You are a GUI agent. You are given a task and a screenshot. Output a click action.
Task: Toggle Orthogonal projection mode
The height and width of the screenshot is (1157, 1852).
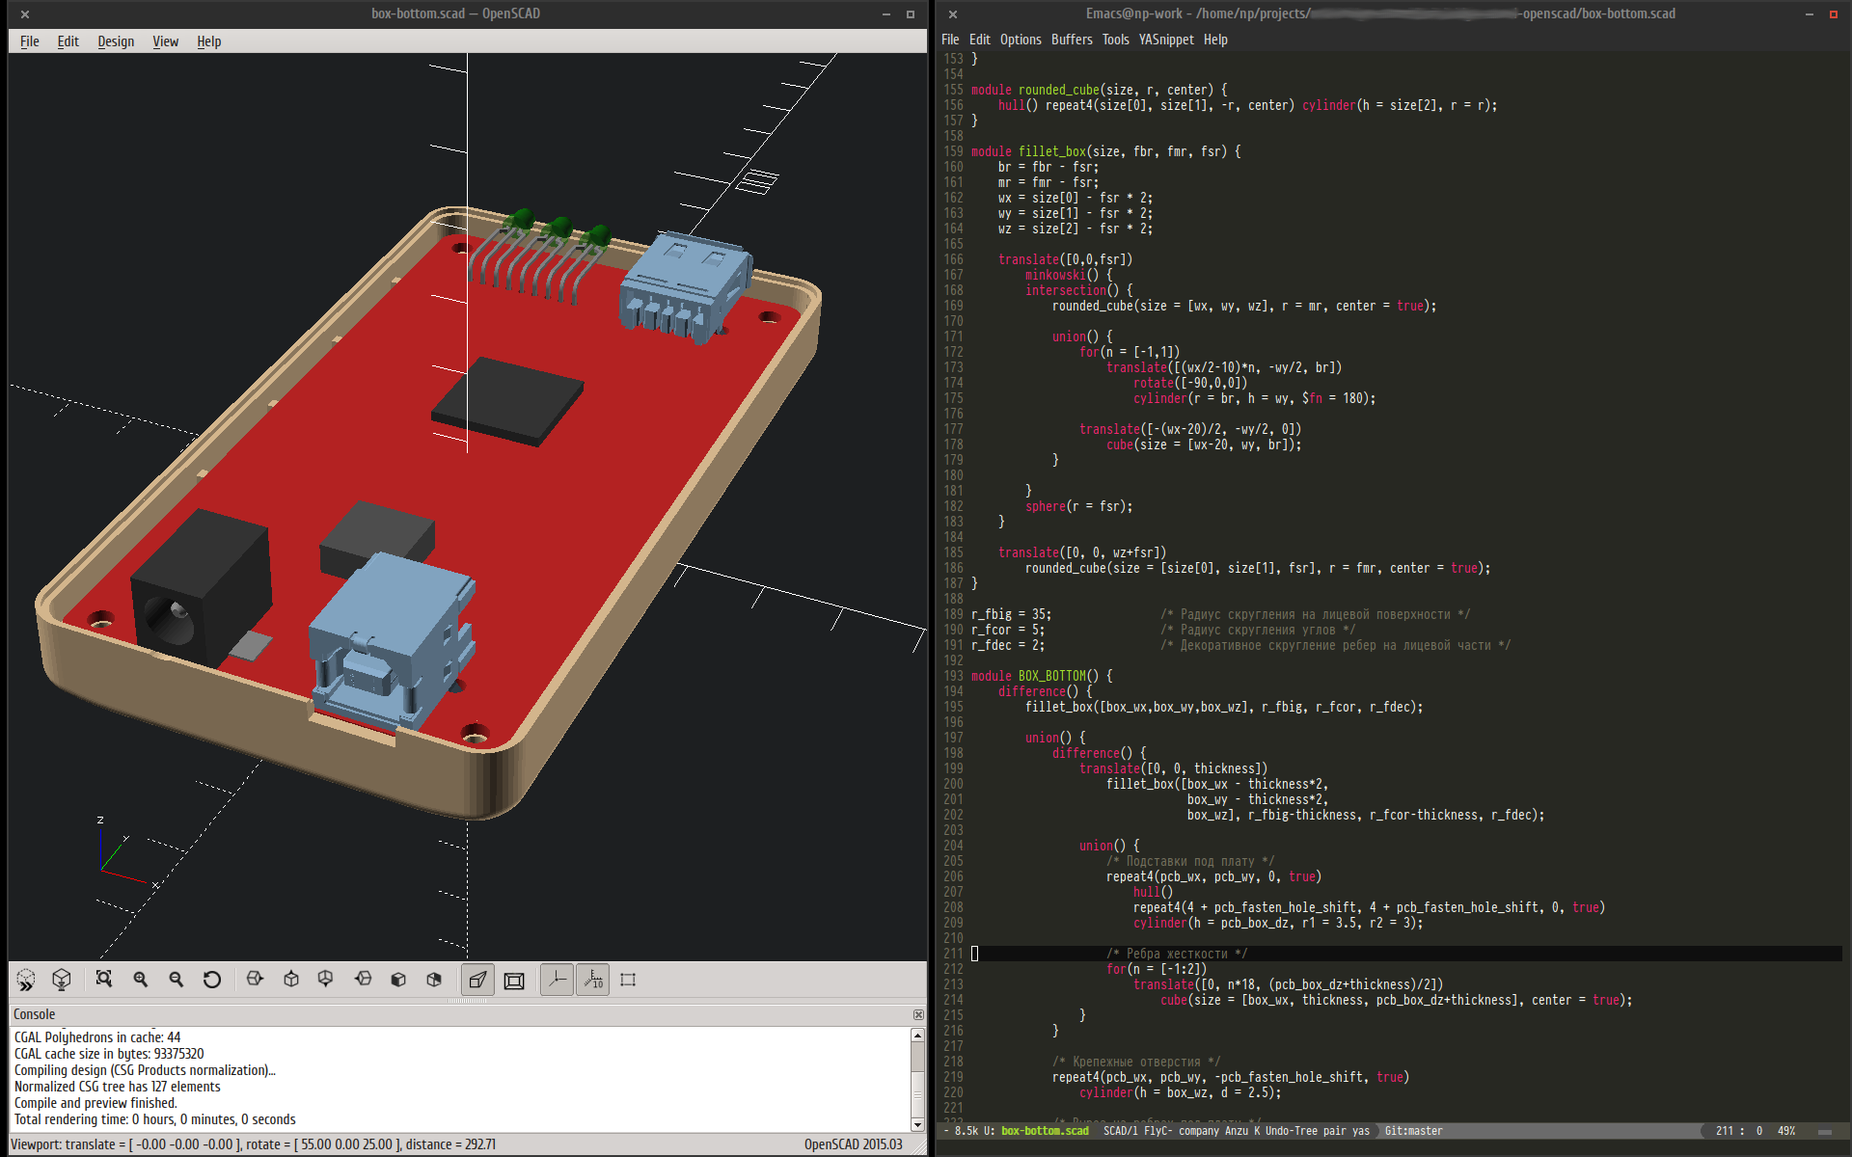tap(514, 980)
